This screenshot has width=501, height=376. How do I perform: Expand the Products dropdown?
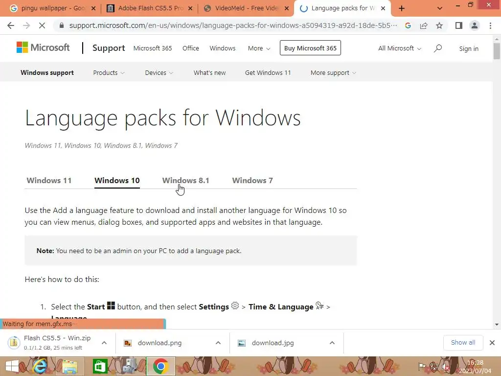pyautogui.click(x=109, y=72)
